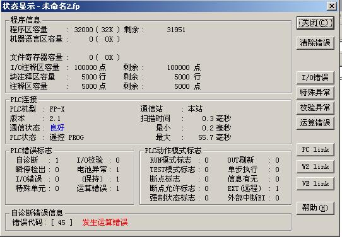Open the VE link status
Screen dimensions: 342x237
pos(315,183)
